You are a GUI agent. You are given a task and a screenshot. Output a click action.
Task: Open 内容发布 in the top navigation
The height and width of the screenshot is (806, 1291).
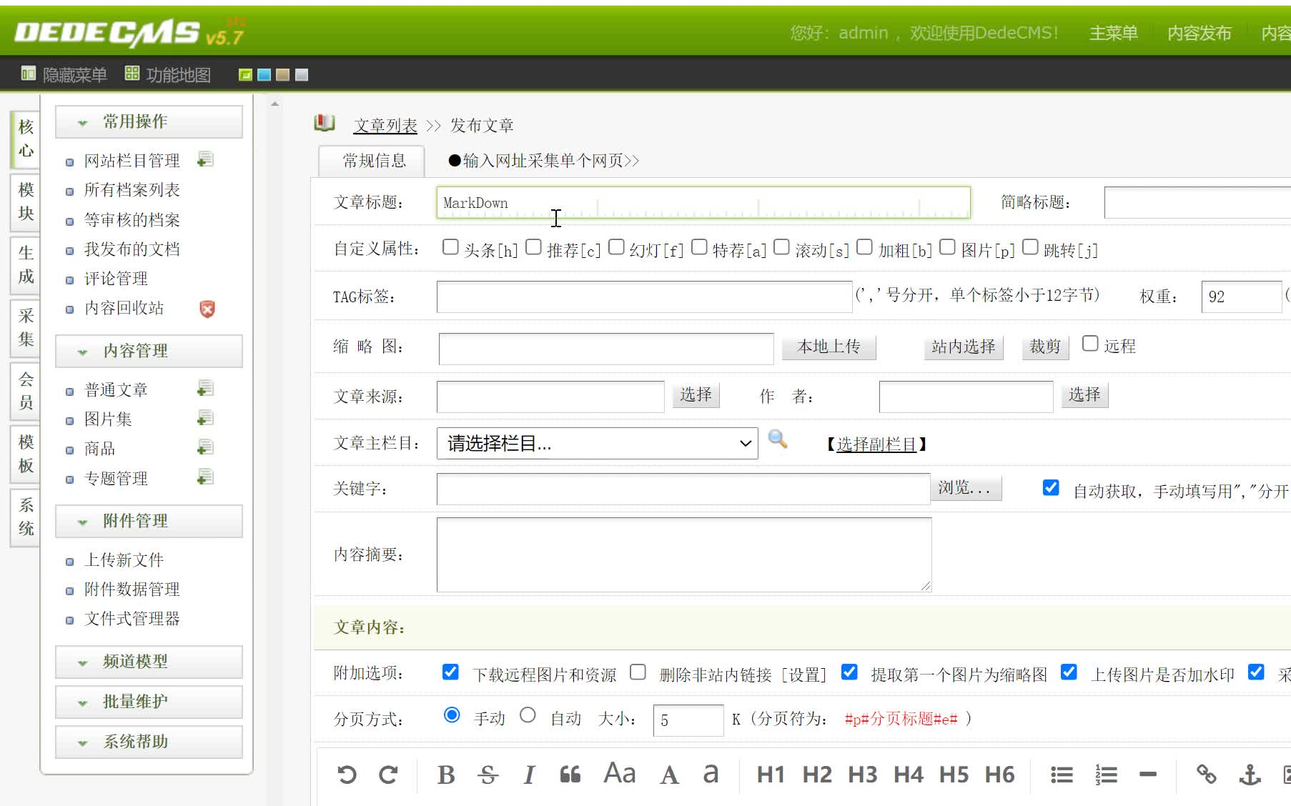pos(1199,33)
